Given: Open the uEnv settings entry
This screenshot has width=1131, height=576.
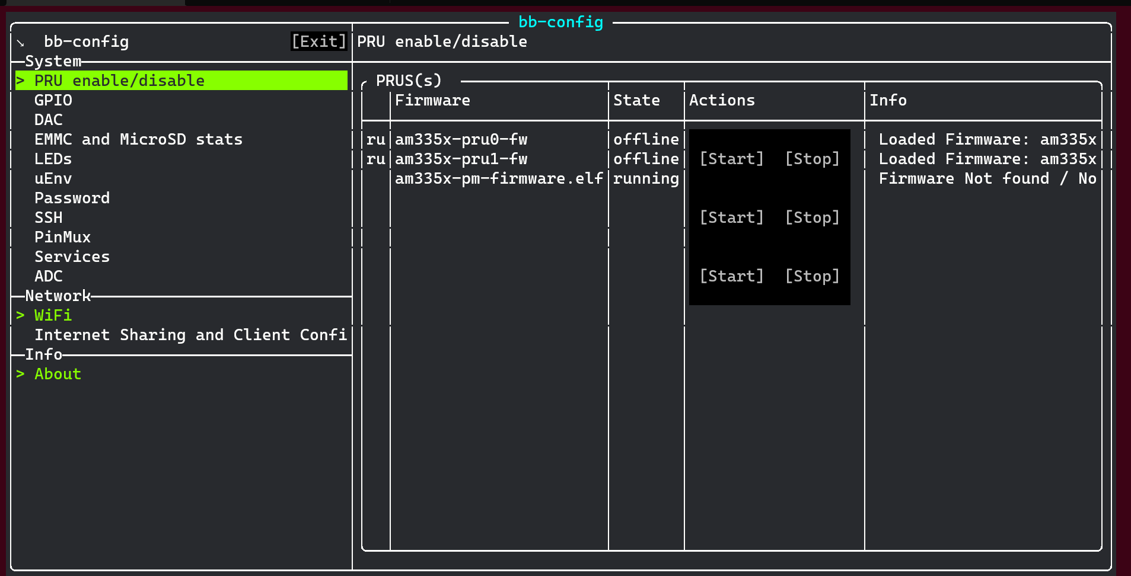Looking at the screenshot, I should 53,178.
